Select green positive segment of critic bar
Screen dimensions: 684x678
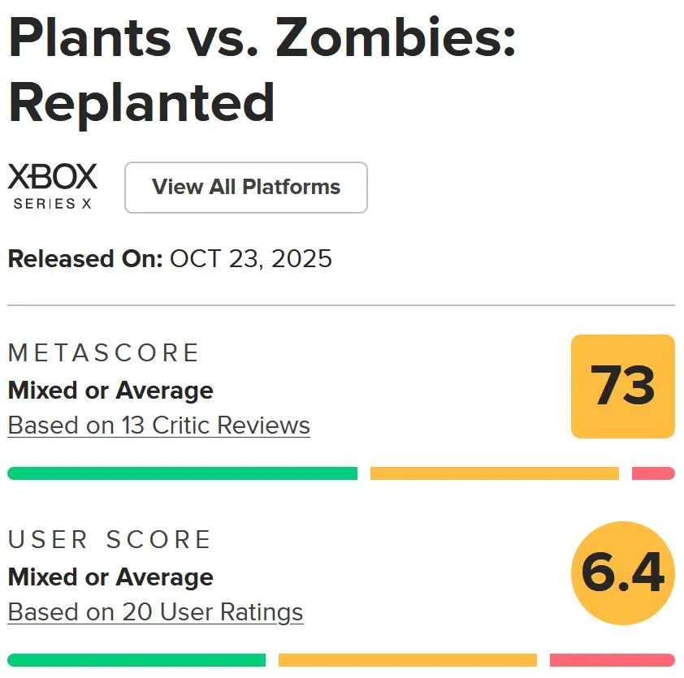pos(182,473)
